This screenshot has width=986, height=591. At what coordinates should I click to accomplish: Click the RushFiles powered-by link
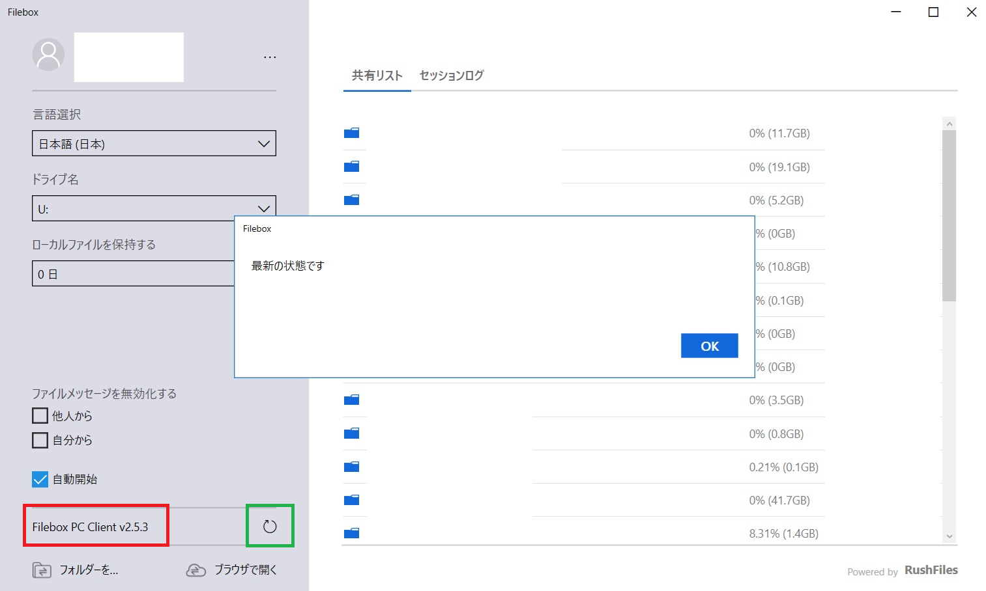931,570
